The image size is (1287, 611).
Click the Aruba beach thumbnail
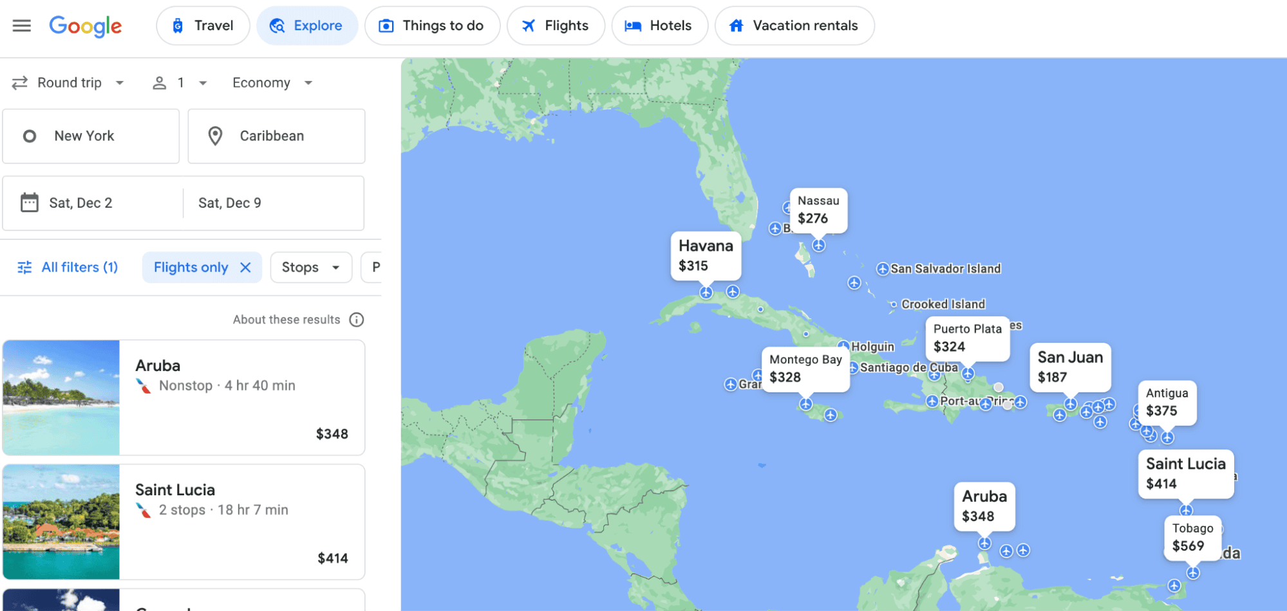click(x=61, y=397)
